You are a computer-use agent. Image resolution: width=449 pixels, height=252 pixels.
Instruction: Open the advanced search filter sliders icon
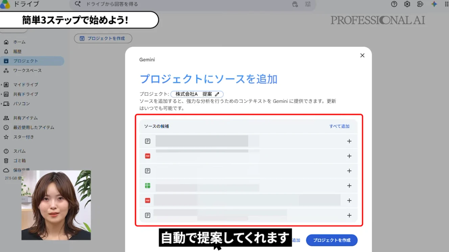click(x=308, y=4)
